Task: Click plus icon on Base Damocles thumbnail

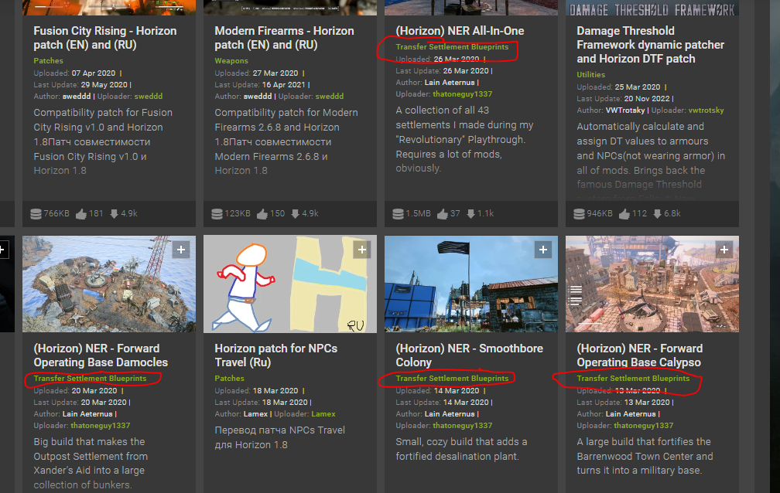Action: point(180,250)
